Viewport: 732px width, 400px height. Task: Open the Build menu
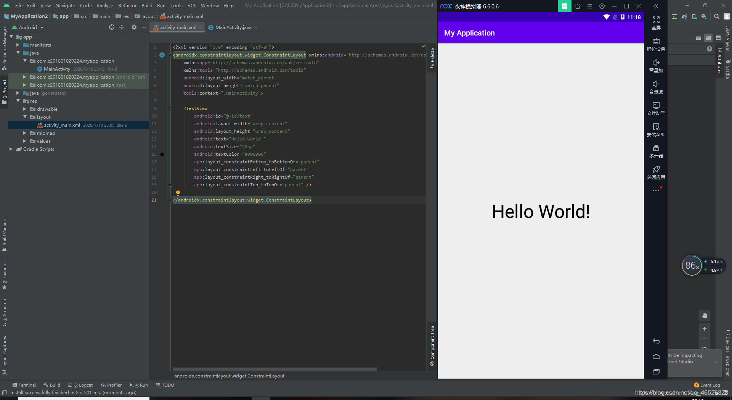pos(147,6)
